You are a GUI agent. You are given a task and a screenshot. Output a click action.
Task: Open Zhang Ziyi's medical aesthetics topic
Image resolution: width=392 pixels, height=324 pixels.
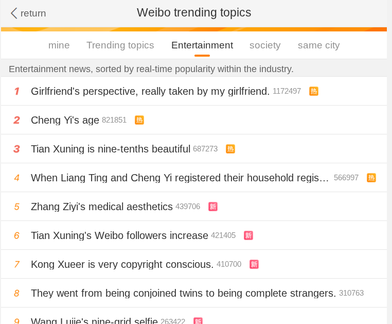point(102,207)
